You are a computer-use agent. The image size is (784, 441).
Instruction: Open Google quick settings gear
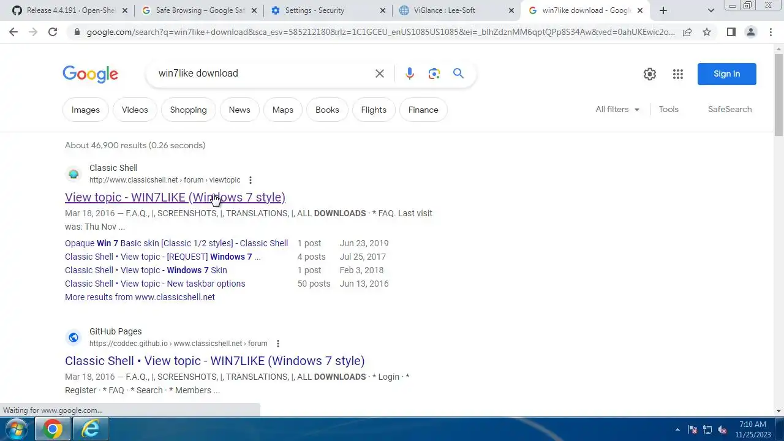pos(650,74)
